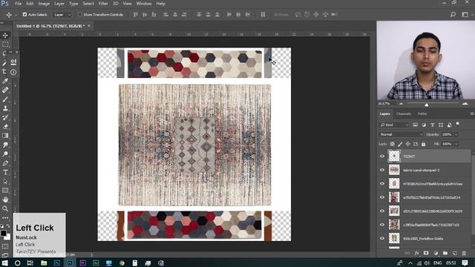Select the Eraser tool
This screenshot has width=475, height=267.
(x=5, y=127)
